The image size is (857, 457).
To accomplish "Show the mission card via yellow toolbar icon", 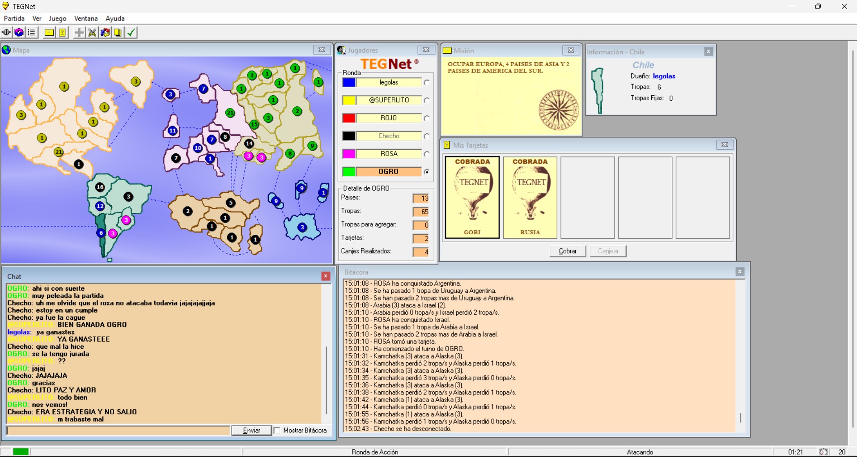I will (49, 33).
